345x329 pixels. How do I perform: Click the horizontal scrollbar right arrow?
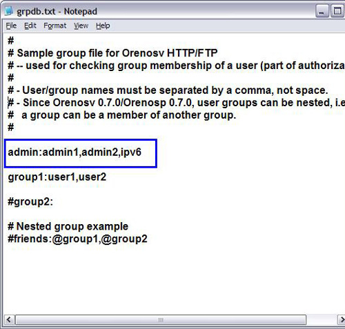coord(342,320)
